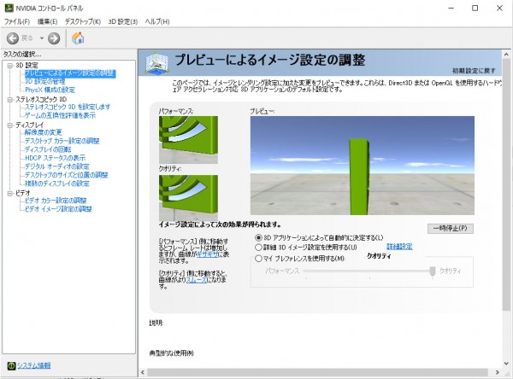Open the 3D 設定(3) menu
The width and height of the screenshot is (513, 379).
122,21
